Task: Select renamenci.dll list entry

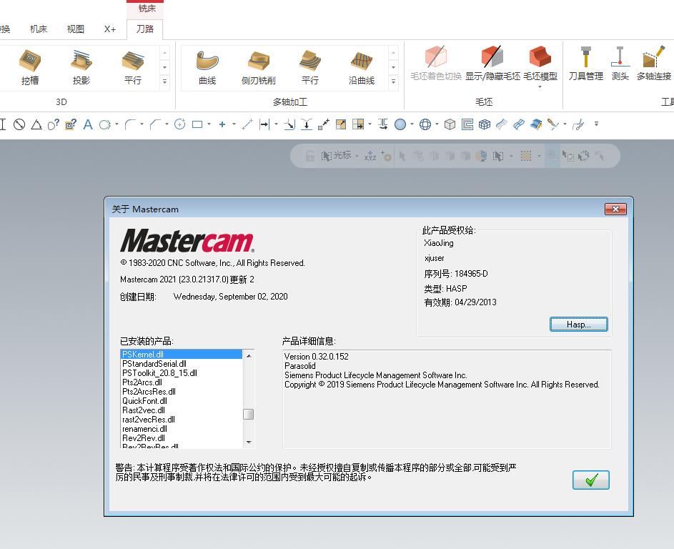Action: (x=181, y=429)
